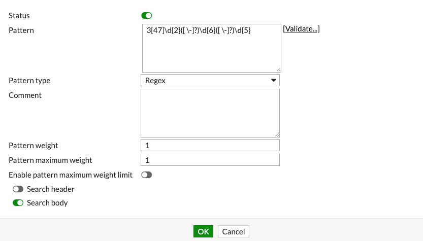Screen dimensions: 423x241
Task: Click the "Search body" label text
Action: (x=47, y=203)
